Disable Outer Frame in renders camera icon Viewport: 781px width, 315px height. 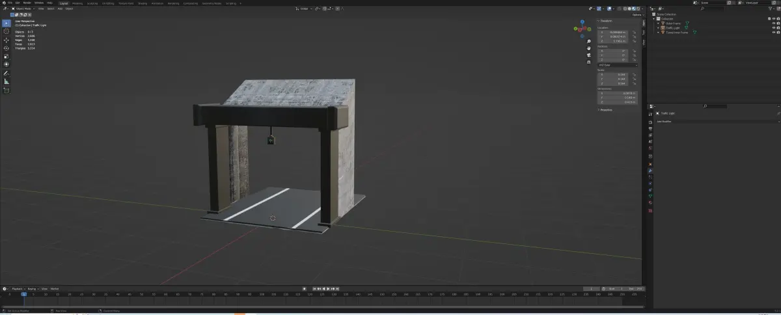pos(778,23)
